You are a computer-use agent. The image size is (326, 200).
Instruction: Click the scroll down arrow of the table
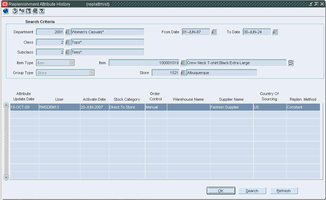tap(6, 178)
